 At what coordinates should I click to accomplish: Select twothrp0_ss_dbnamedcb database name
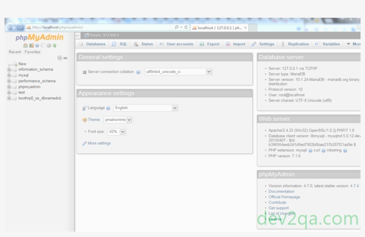tap(40, 98)
